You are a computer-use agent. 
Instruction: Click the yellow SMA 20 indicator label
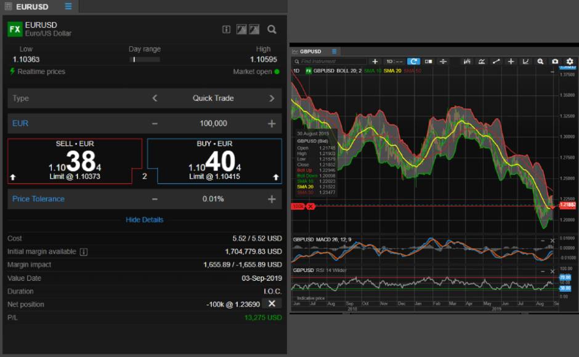coord(392,71)
